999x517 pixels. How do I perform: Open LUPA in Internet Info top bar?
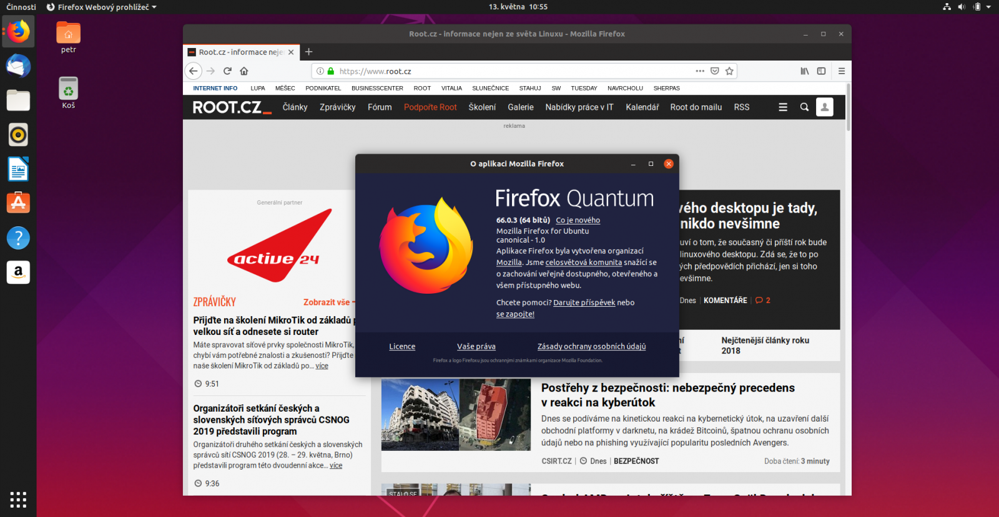click(258, 89)
